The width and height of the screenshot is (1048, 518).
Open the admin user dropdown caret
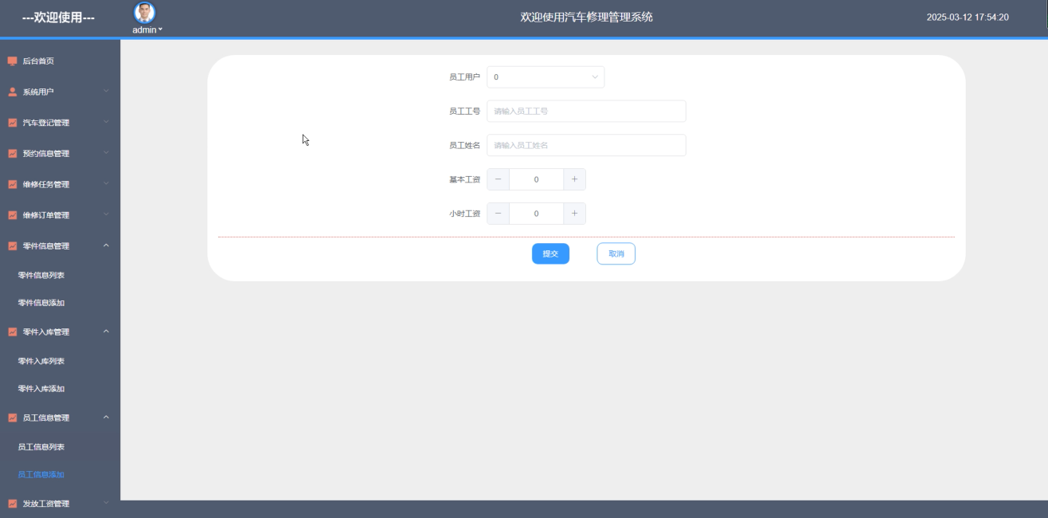pos(160,29)
